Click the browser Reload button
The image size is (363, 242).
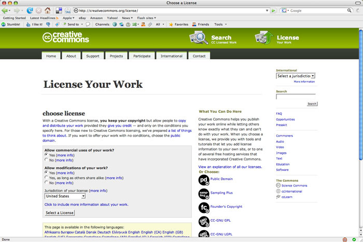click(30, 10)
